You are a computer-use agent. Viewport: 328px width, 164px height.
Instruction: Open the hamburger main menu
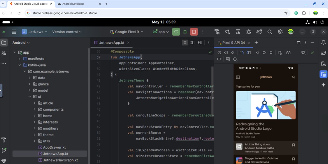[x=14, y=32]
